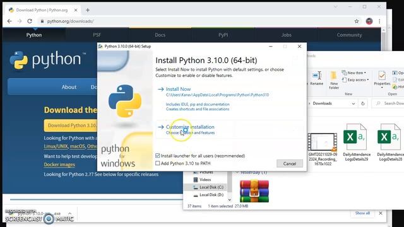Close the Download Python tab

click(76, 10)
